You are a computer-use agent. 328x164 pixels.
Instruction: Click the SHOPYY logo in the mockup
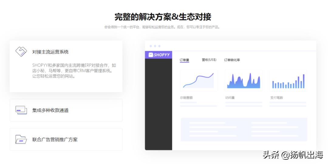159,55
